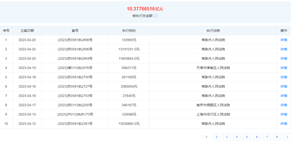Open 详情 for the 27840元 case

pyautogui.click(x=284, y=96)
